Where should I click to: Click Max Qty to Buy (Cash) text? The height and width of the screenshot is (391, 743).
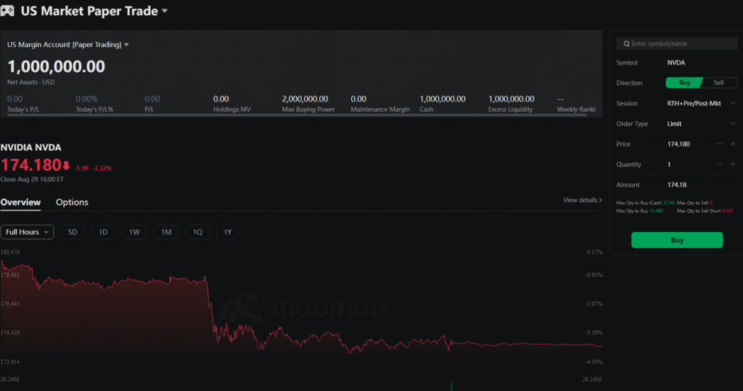639,203
